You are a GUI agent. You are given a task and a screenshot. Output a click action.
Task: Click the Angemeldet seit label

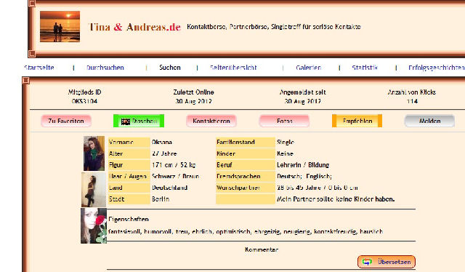click(x=302, y=92)
